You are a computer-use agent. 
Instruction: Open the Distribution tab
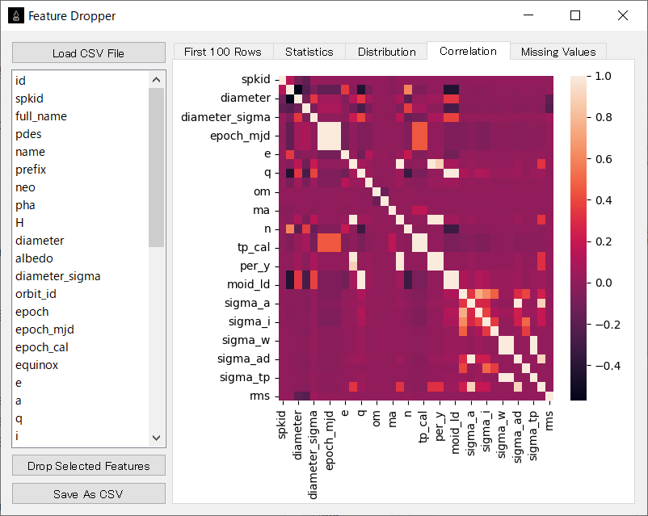click(386, 52)
